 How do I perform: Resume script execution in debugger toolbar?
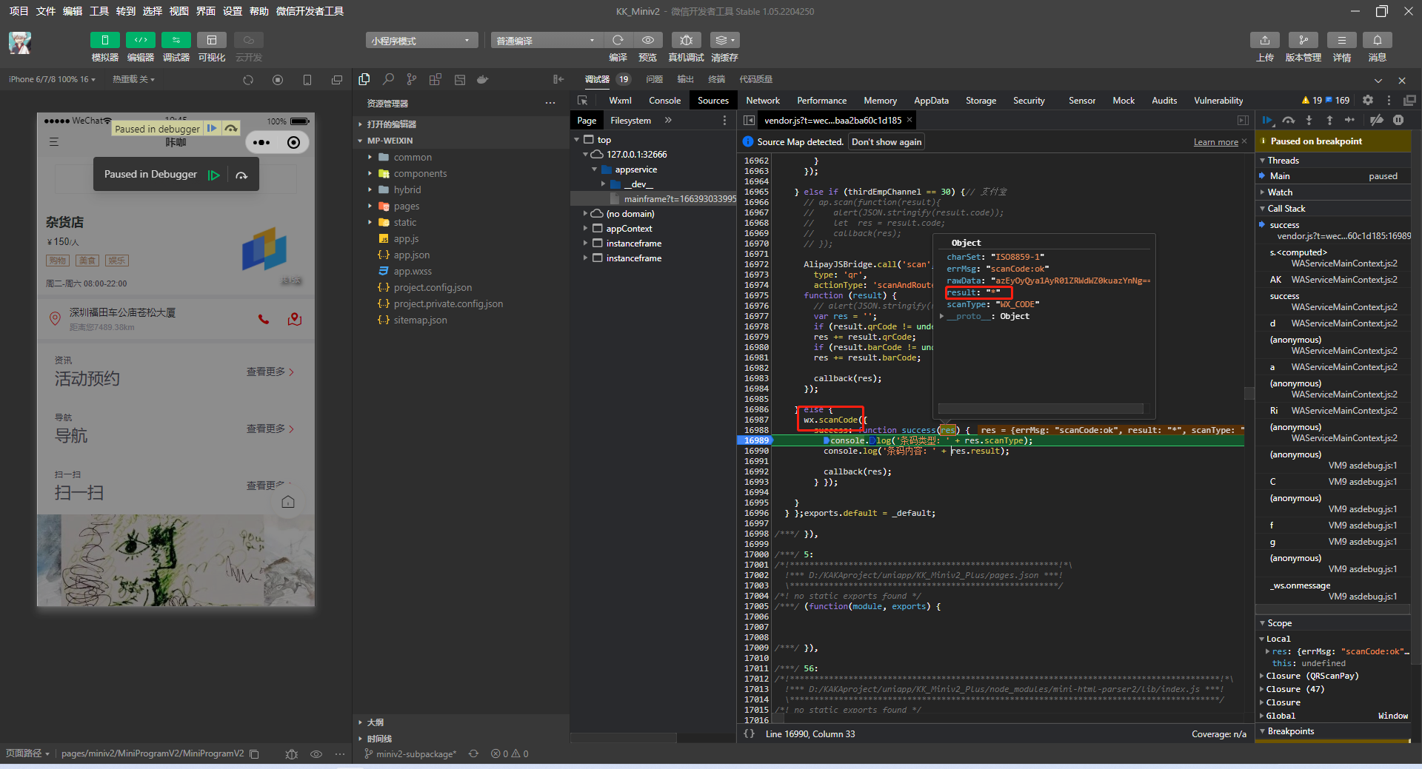coord(1267,120)
